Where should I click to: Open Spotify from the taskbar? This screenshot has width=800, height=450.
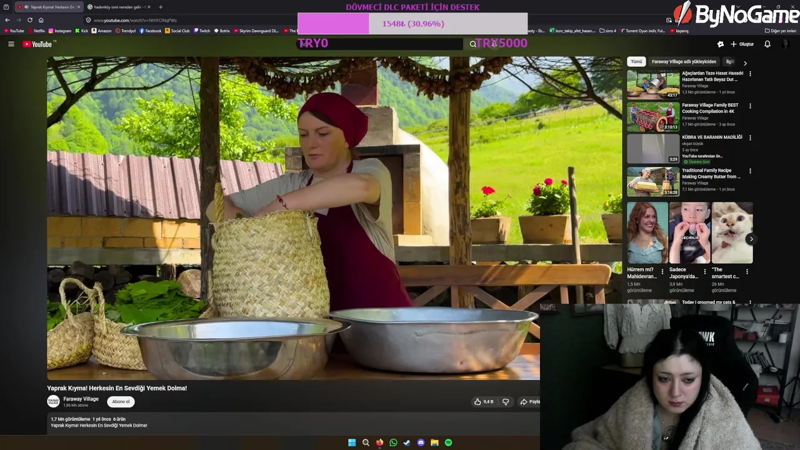pyautogui.click(x=448, y=442)
